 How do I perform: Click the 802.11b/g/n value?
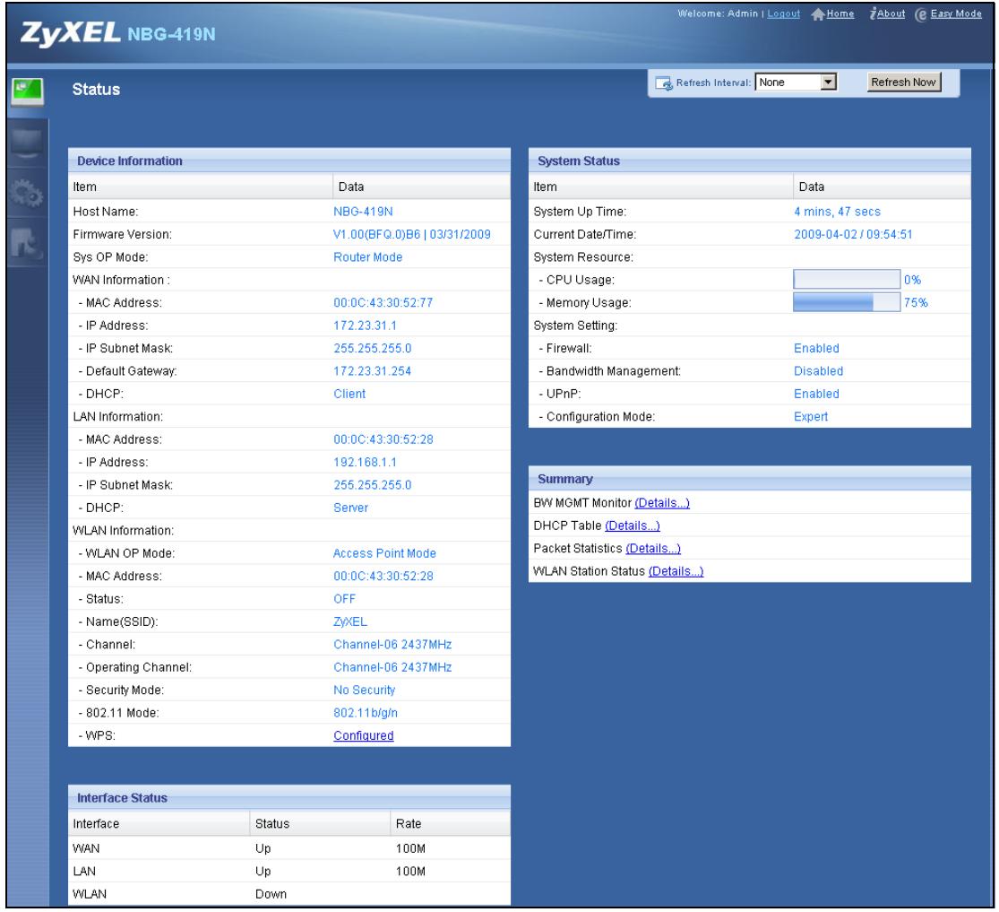(x=365, y=713)
